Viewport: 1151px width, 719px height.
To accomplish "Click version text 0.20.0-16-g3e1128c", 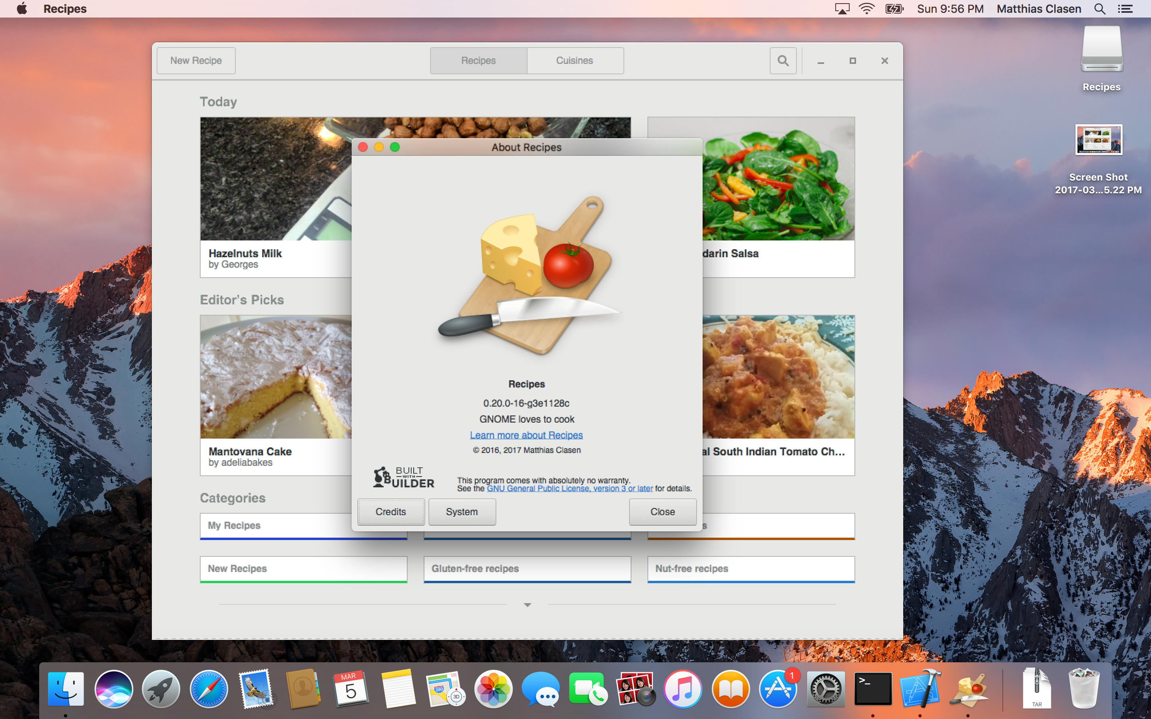I will point(526,403).
